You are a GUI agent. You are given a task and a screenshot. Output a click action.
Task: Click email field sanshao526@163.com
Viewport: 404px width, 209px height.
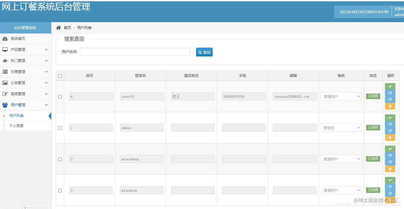tap(295, 96)
